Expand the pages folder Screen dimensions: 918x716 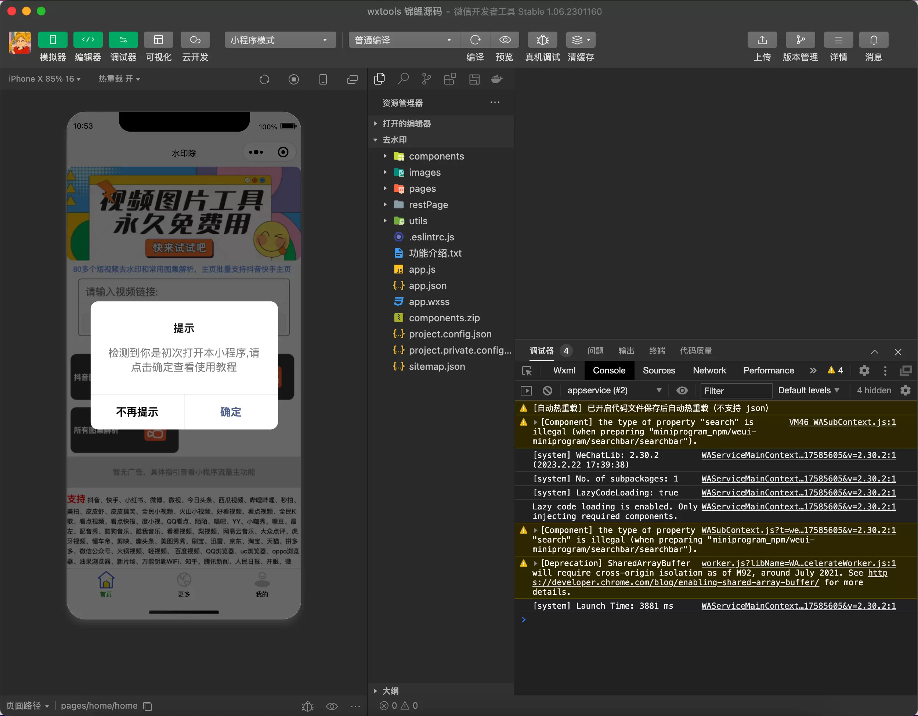pos(441,189)
